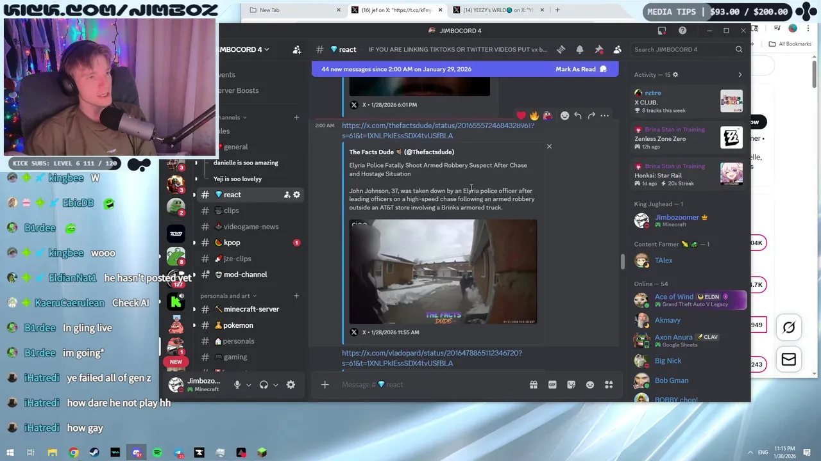Open emoji picker in message bar

tap(590, 384)
